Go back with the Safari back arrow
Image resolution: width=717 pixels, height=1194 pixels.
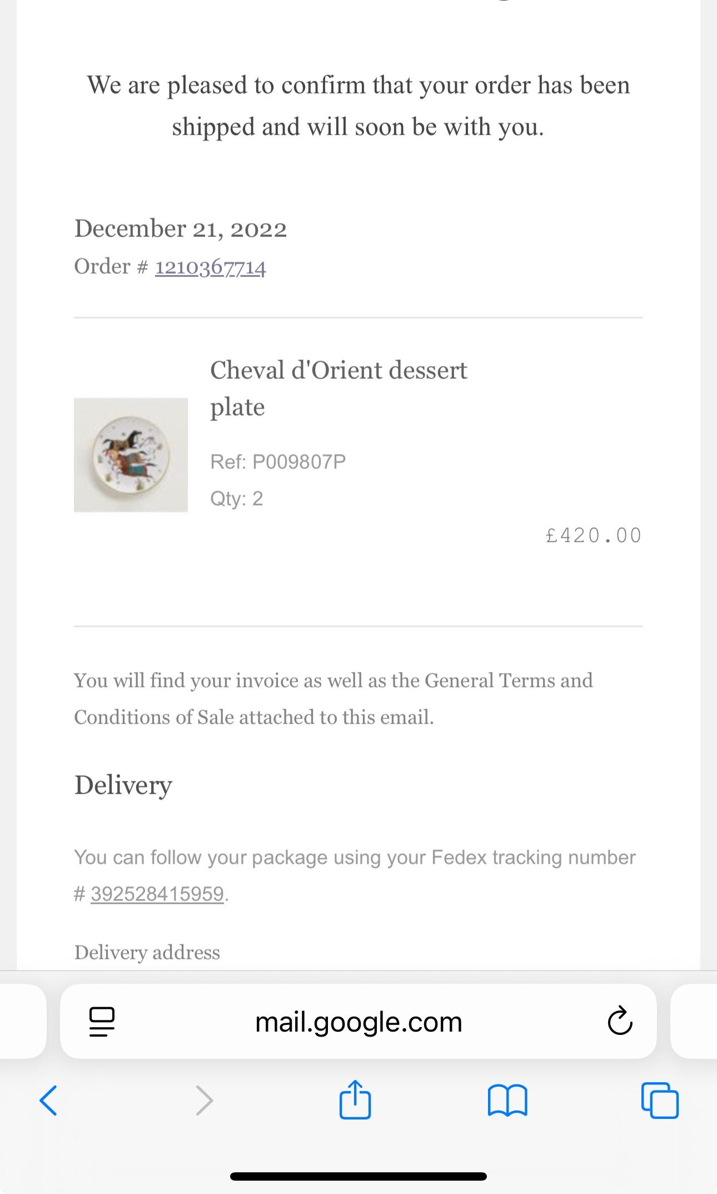point(48,1100)
